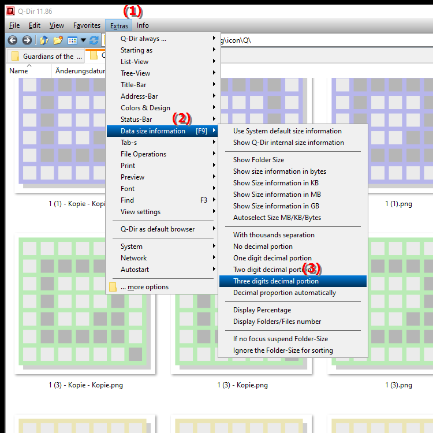Image resolution: width=433 pixels, height=433 pixels.
Task: Click the view mode grid icon
Action: click(72, 40)
